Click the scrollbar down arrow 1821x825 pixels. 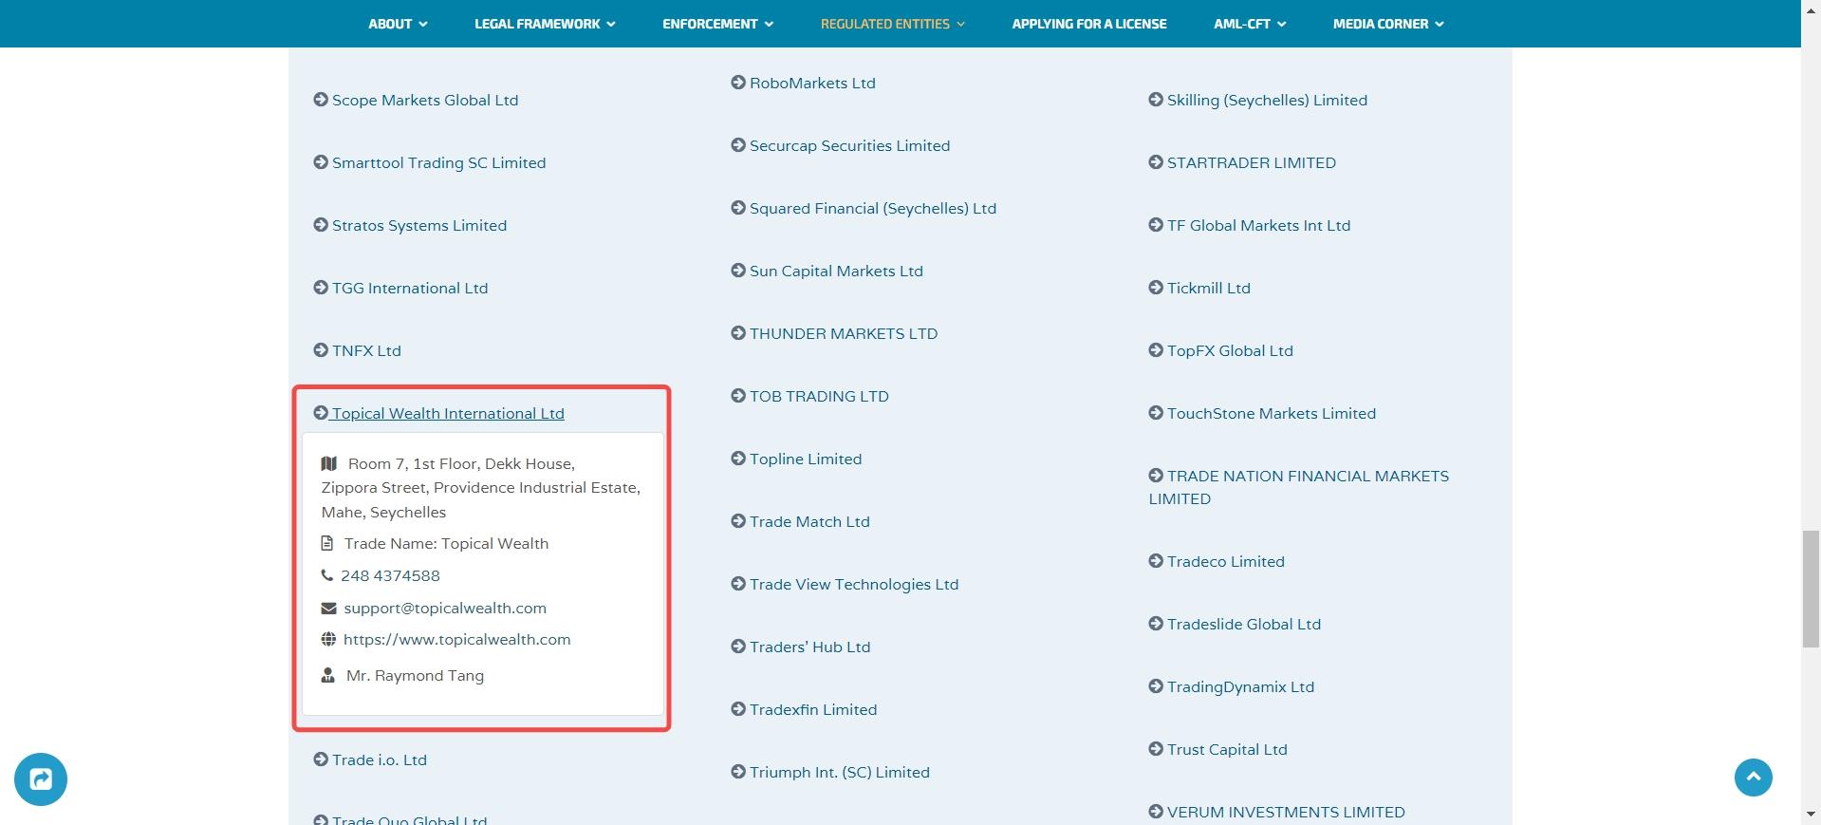[1811, 815]
